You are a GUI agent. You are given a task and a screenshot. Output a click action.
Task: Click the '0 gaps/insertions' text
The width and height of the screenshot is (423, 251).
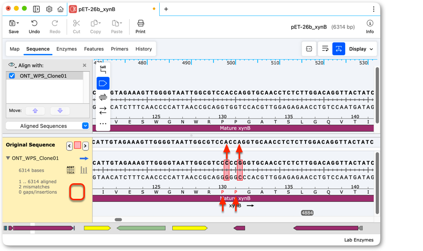click(38, 192)
